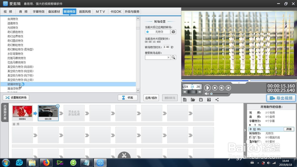Toggle the mute speaker icon

pyautogui.click(x=207, y=94)
